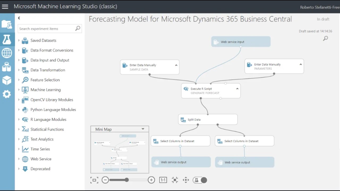The image size is (340, 191).
Task: Click the center experiment icon
Action: click(175, 180)
